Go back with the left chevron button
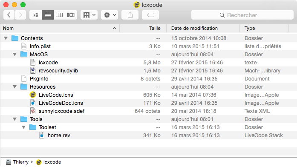This screenshot has width=297, height=167. pos(9,15)
